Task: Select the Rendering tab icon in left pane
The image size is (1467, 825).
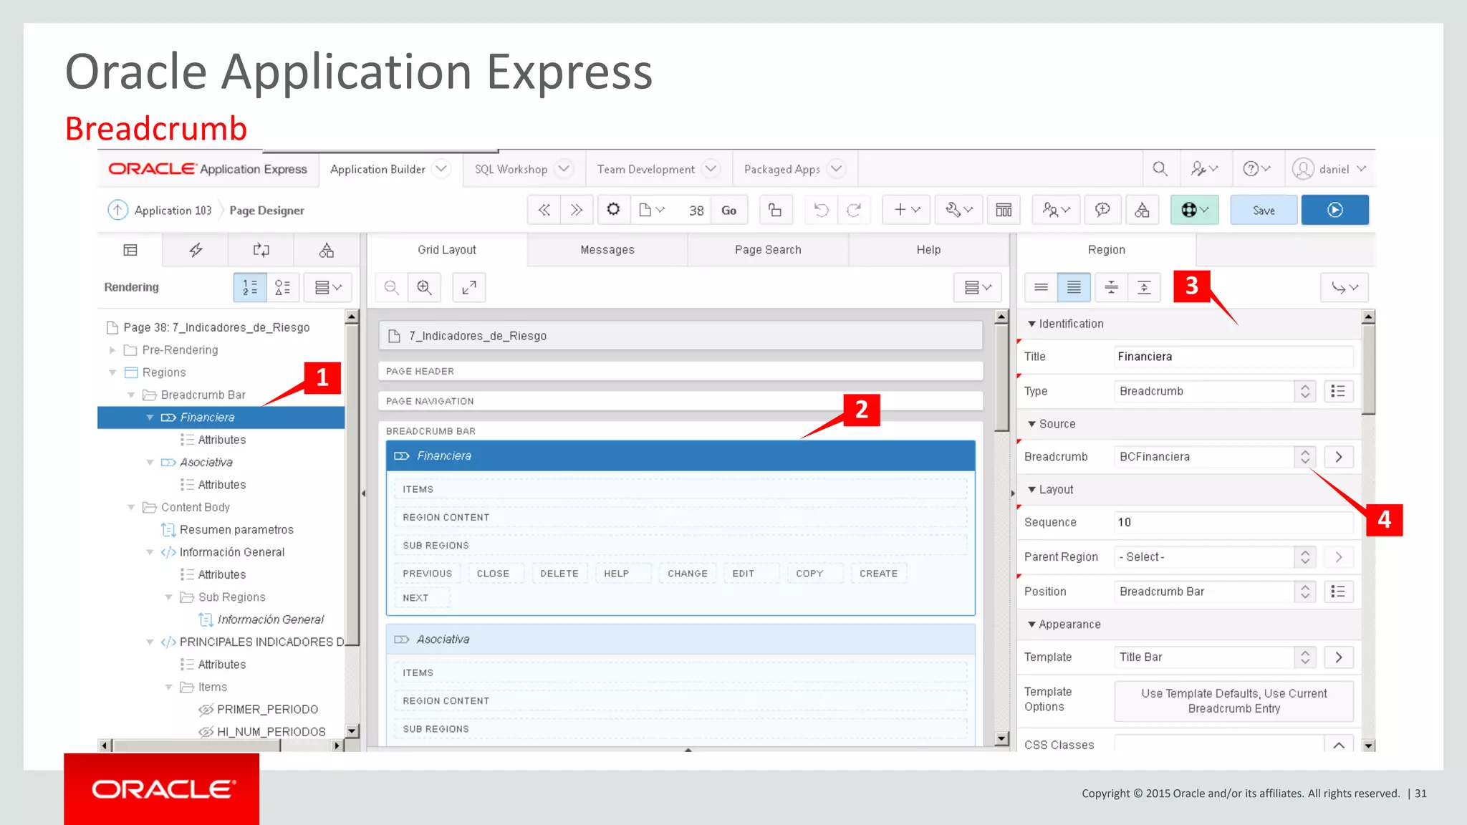Action: pyautogui.click(x=130, y=250)
